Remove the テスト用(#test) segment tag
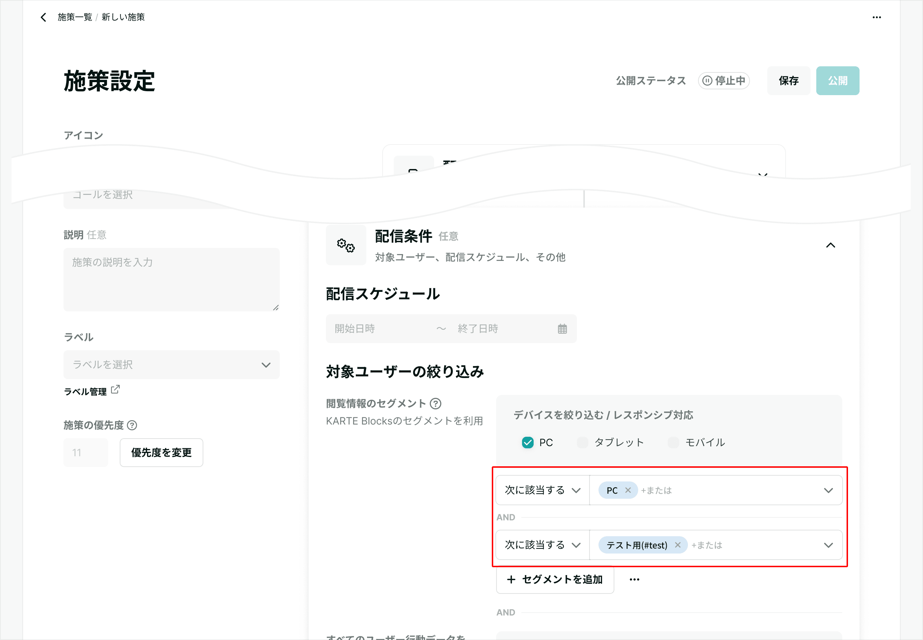The height and width of the screenshot is (640, 923). tap(677, 545)
